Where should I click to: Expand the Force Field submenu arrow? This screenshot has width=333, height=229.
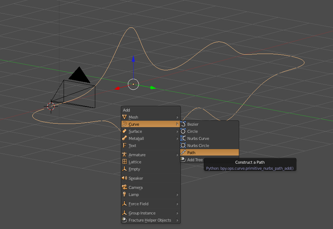[177, 204]
